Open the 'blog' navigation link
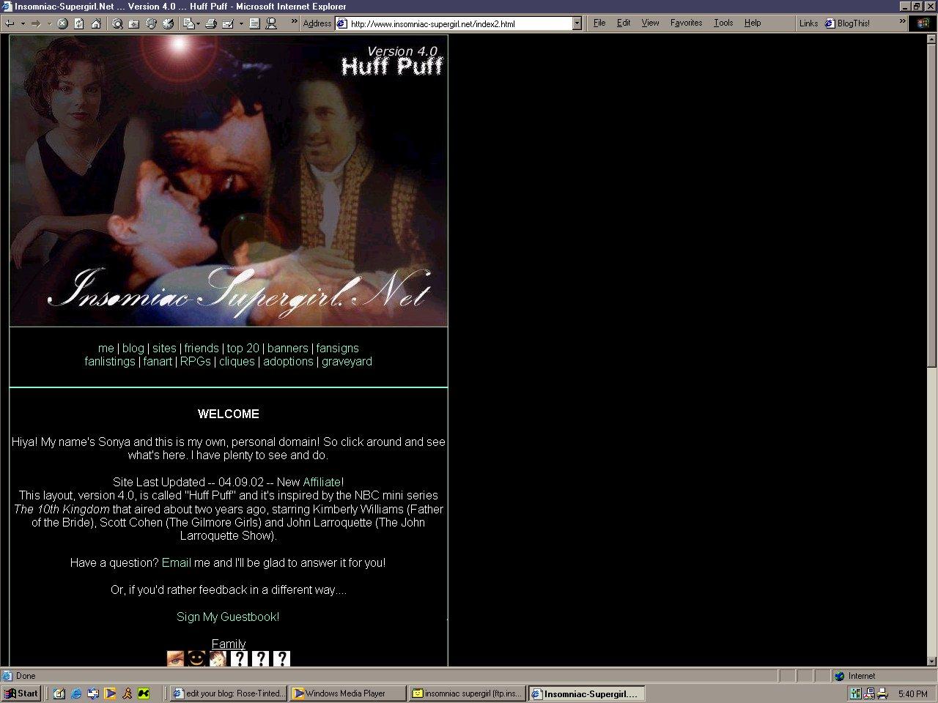The height and width of the screenshot is (703, 938). [x=133, y=349]
